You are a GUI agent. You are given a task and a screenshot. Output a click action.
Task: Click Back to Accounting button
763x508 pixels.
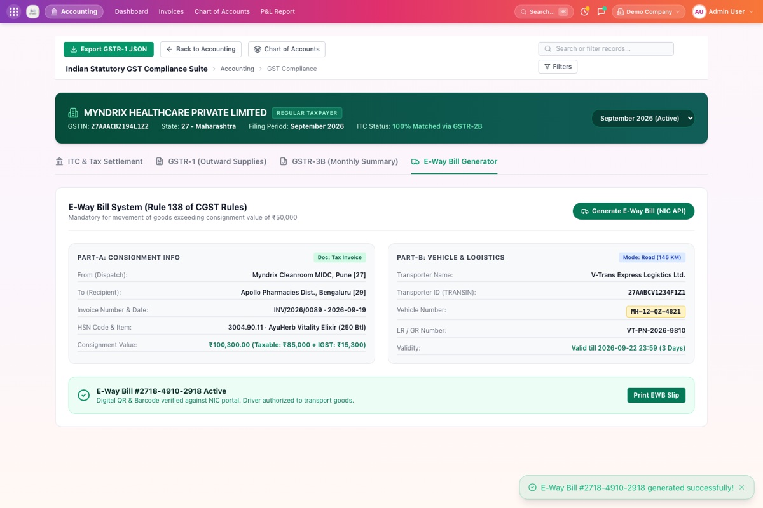201,49
